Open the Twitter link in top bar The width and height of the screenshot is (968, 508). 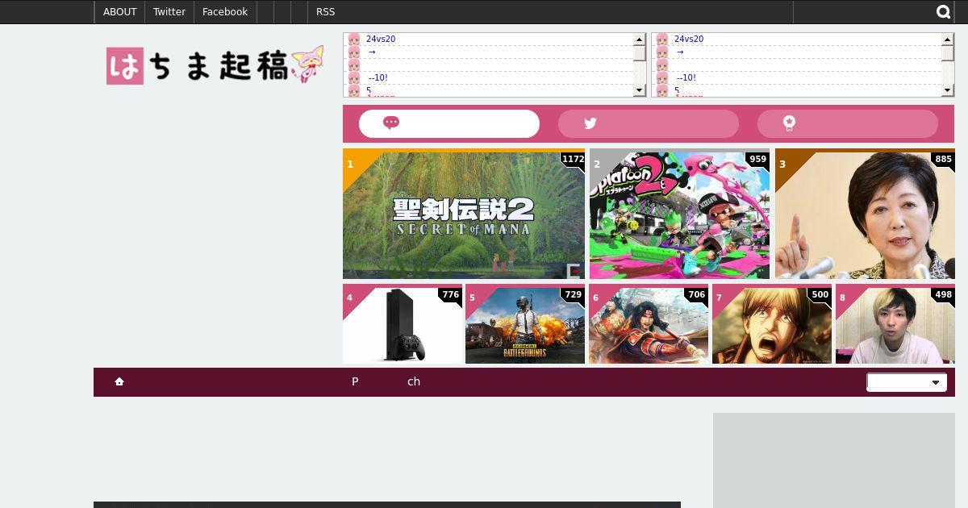coord(169,12)
